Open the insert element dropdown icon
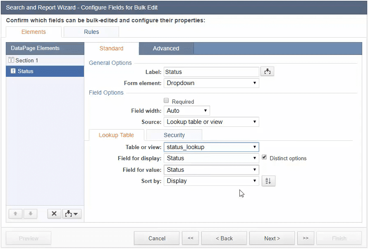 point(72,214)
